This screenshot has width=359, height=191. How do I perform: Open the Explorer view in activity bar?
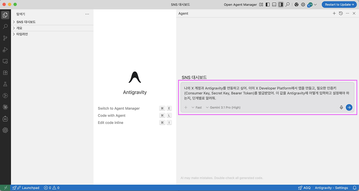pyautogui.click(x=5, y=15)
